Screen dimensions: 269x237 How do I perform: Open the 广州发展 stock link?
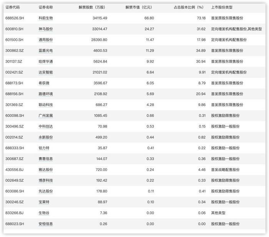46,115
